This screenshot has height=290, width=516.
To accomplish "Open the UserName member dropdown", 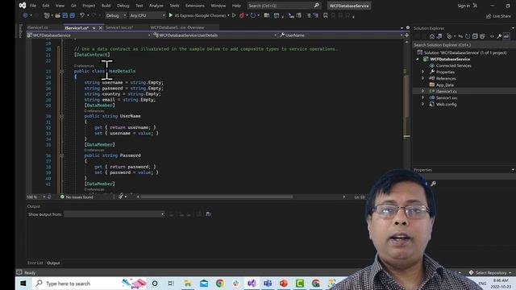I will [x=341, y=35].
